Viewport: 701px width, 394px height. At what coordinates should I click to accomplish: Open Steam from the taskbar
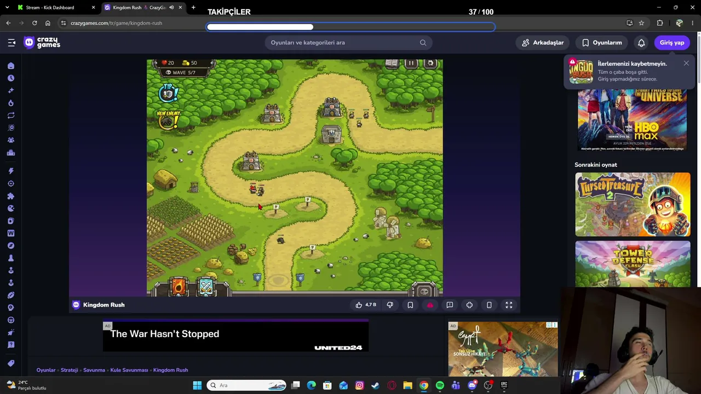coord(375,385)
